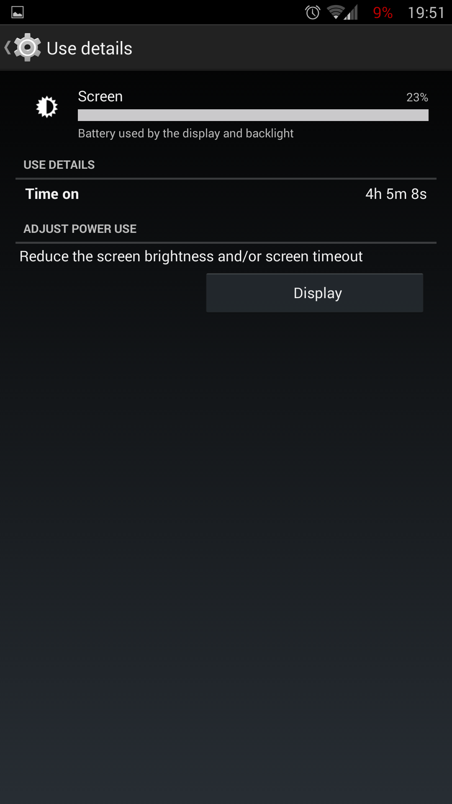Tap the cellular signal bars icon
The width and height of the screenshot is (452, 804).
(351, 12)
